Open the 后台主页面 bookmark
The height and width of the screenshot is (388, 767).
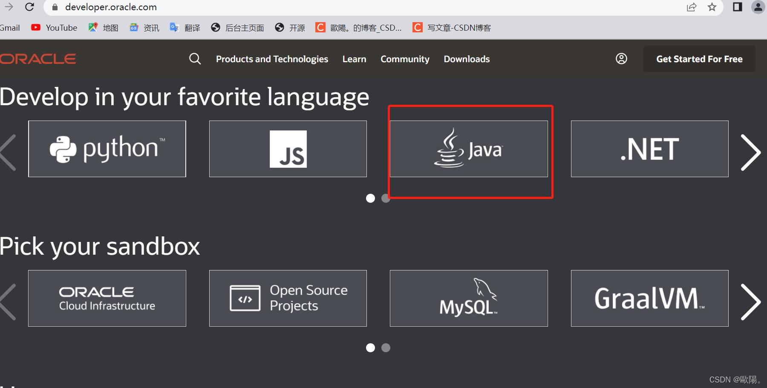(237, 28)
